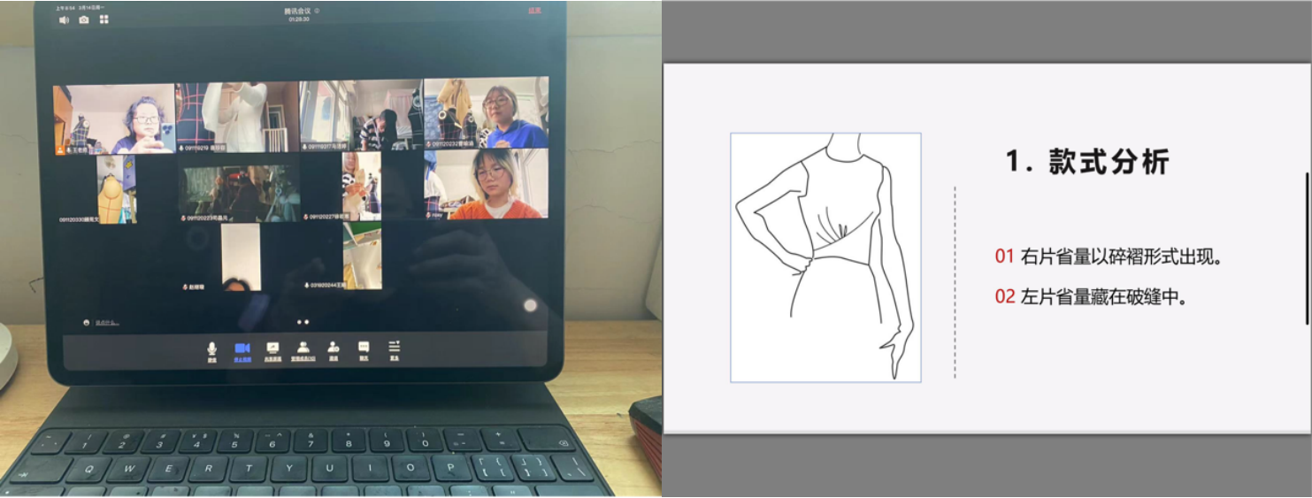
Task: Click the slide's vertical scrollbar on right
Action: 1307,248
